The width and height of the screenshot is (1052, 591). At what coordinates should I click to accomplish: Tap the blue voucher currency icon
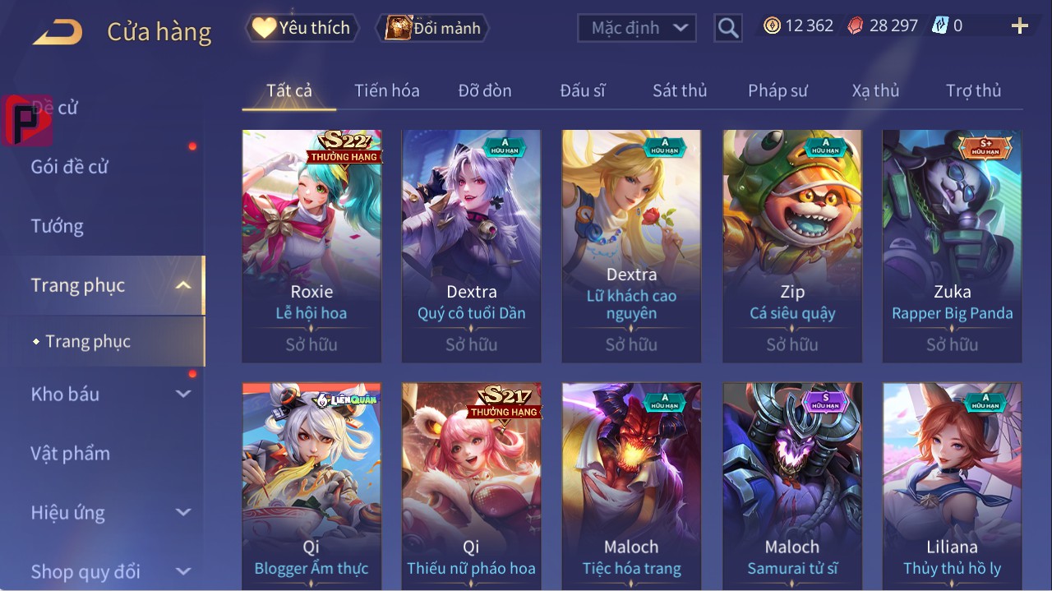coord(940,26)
